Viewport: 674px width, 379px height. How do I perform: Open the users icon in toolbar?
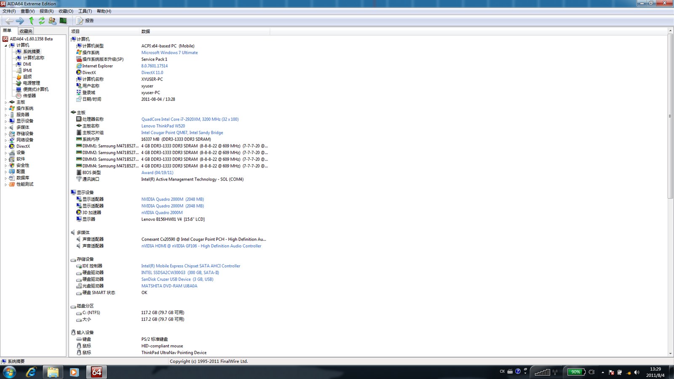click(52, 21)
